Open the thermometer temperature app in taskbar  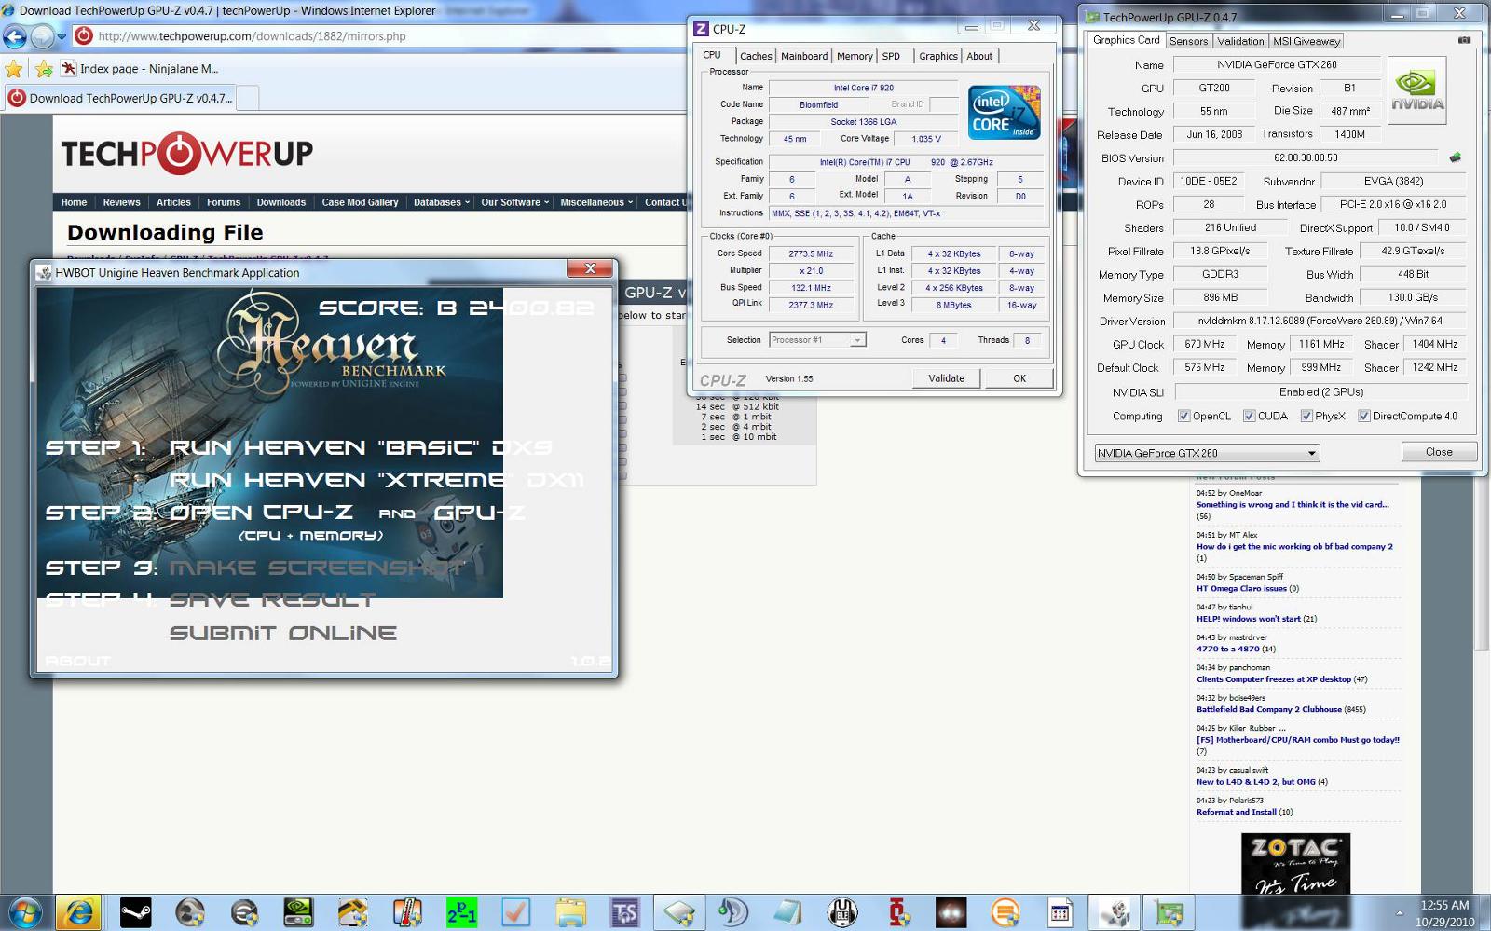[407, 912]
